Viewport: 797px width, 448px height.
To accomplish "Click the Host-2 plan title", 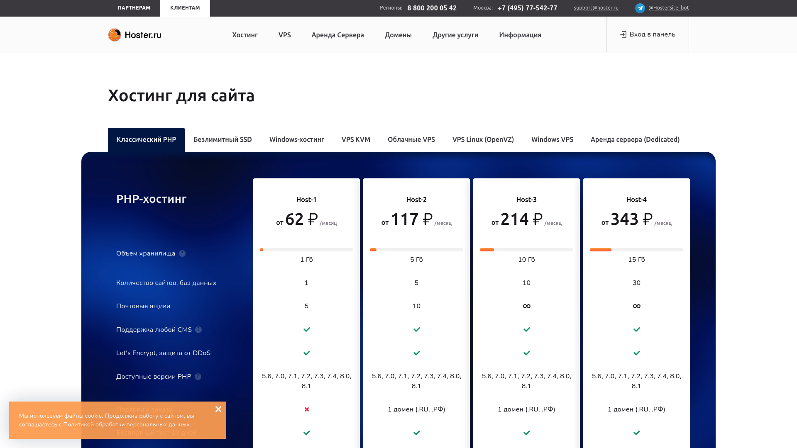I will pos(416,200).
